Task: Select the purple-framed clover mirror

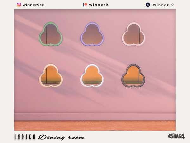Action: click(92, 34)
